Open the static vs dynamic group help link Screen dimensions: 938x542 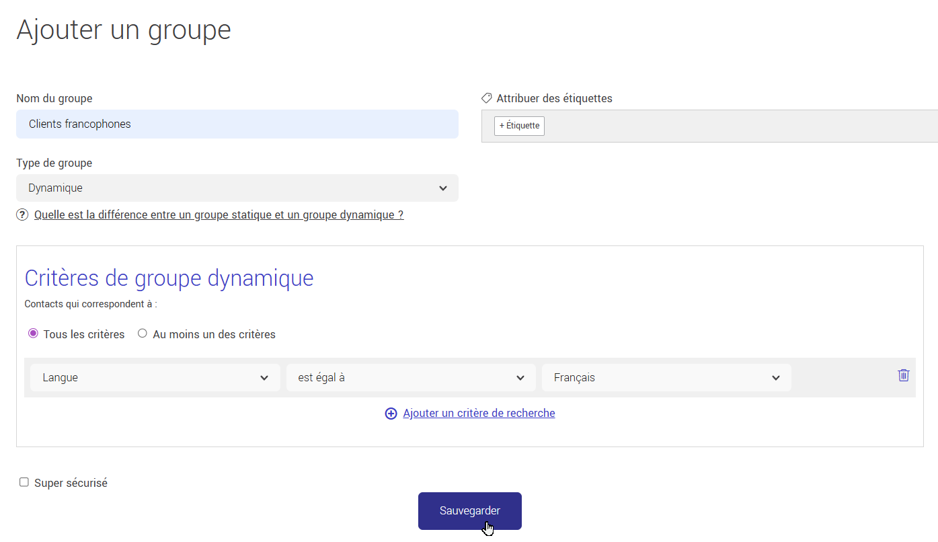(x=219, y=215)
